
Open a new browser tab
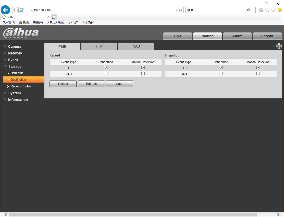(54, 17)
